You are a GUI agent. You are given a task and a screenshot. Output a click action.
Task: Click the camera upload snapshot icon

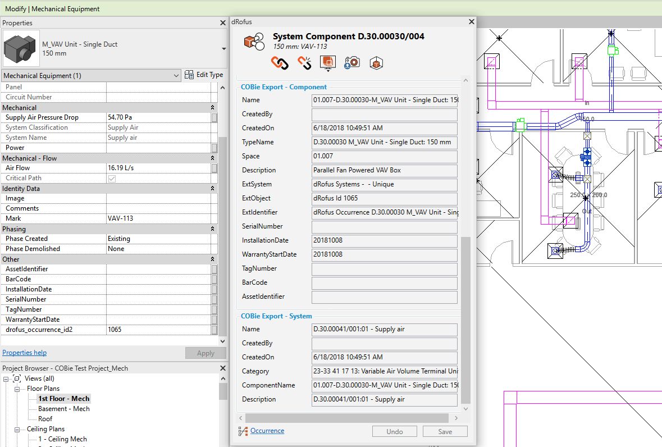351,63
